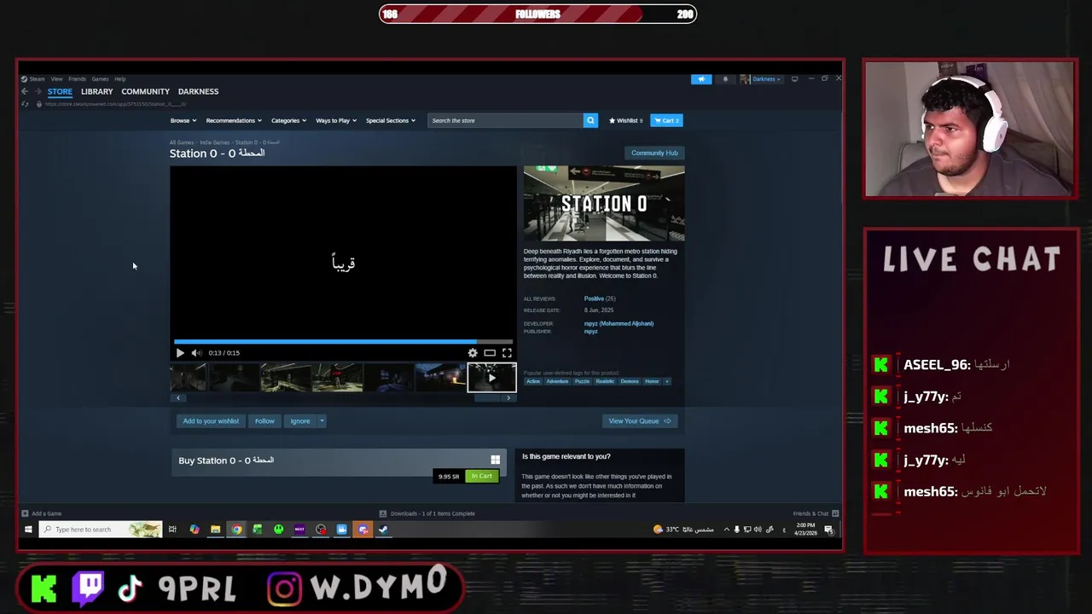Open Chrome from the taskbar
The height and width of the screenshot is (614, 1092).
236,530
